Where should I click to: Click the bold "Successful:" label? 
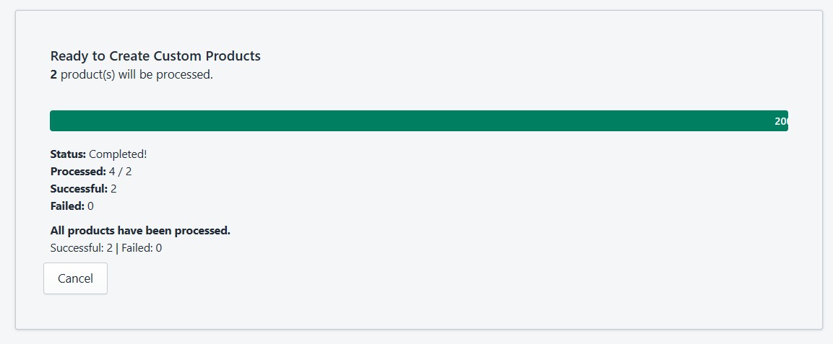click(x=79, y=189)
